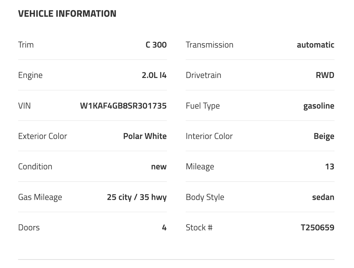Viewport: 354px width, 268px height.
Task: Click the C 300 trim value
Action: [156, 45]
